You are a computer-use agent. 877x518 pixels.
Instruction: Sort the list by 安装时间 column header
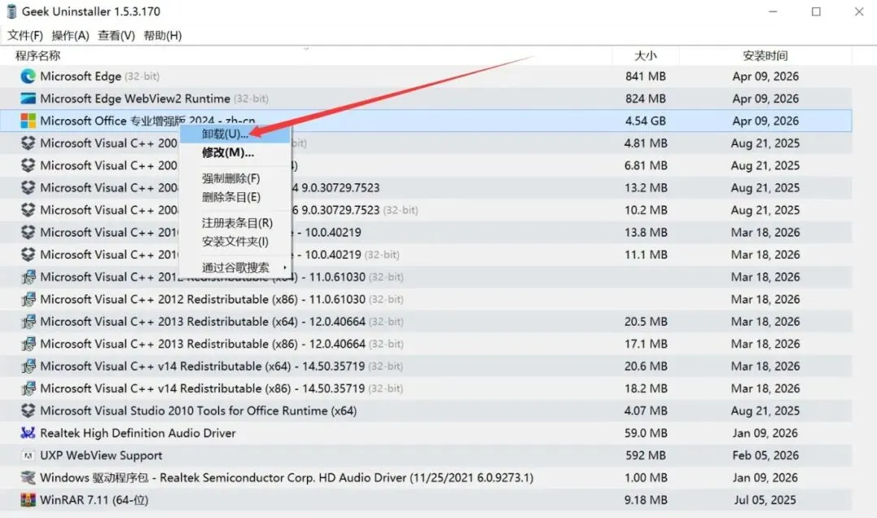pos(765,55)
